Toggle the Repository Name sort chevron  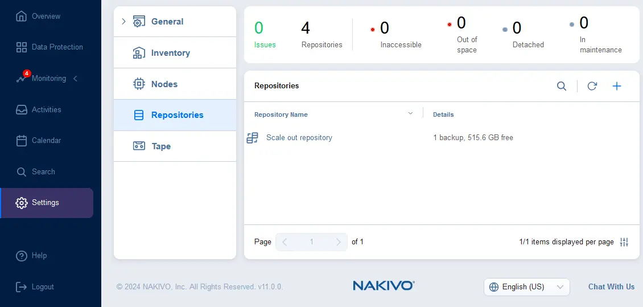410,114
